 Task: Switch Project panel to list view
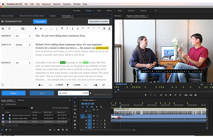2,130
